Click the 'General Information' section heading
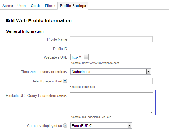This screenshot has width=169, height=131. pos(25,31)
